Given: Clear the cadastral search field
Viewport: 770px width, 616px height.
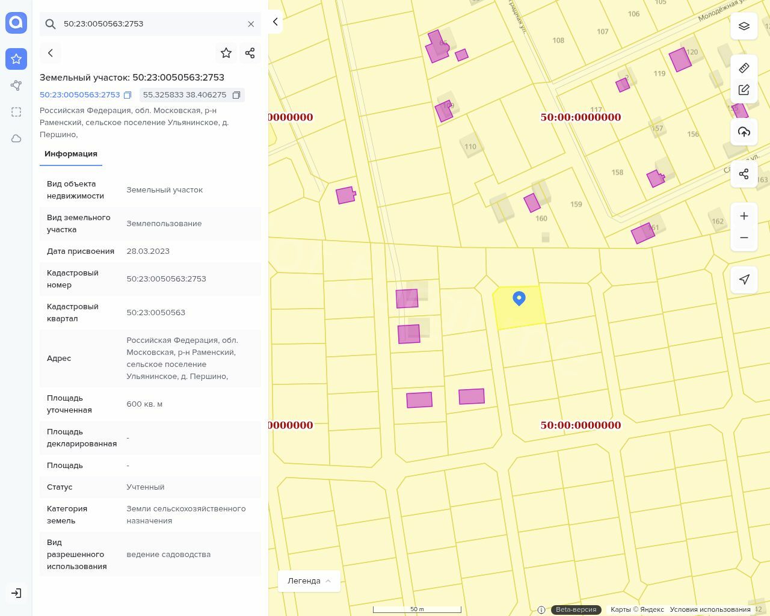Looking at the screenshot, I should (x=251, y=24).
